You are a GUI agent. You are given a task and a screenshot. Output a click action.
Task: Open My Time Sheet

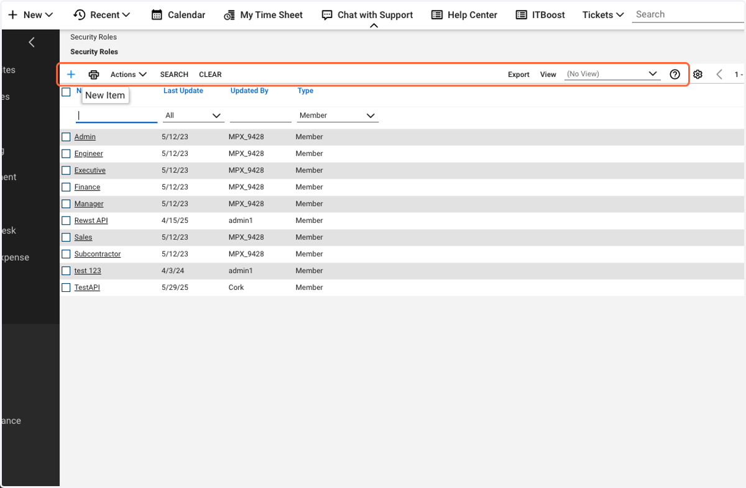coord(264,15)
